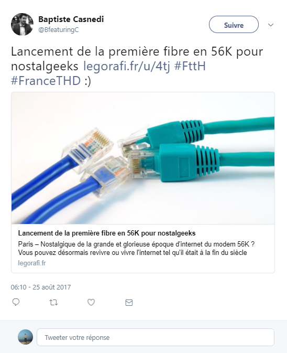Click your own avatar beside the reply box
The height and width of the screenshot is (353, 287).
tap(25, 337)
